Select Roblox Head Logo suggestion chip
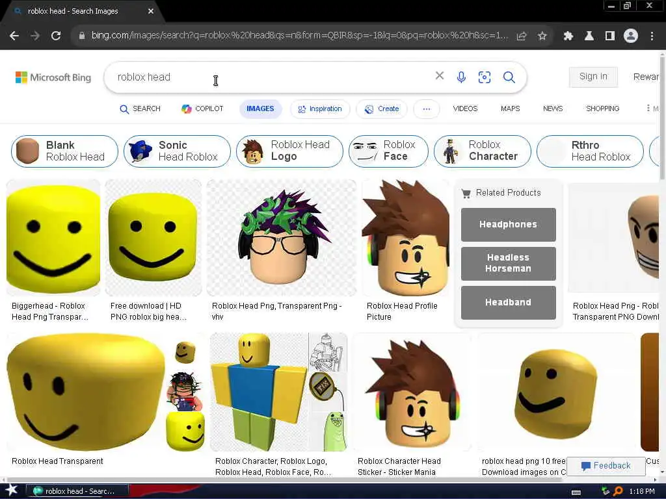The height and width of the screenshot is (499, 666). point(289,151)
